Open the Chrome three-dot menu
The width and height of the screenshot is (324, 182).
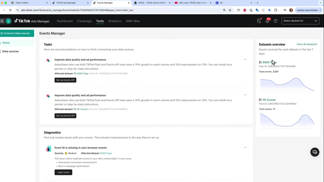[320, 10]
